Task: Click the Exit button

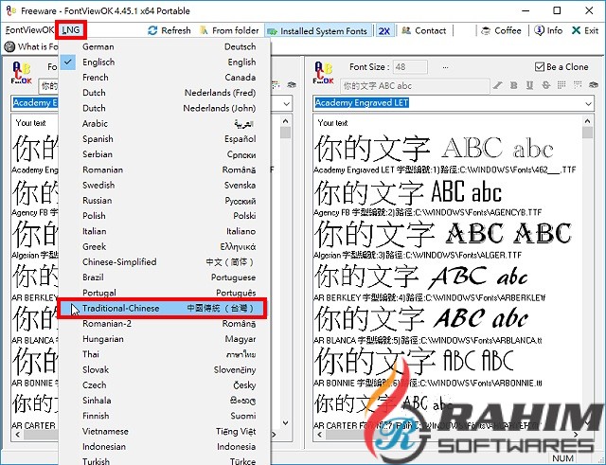Action: 585,30
